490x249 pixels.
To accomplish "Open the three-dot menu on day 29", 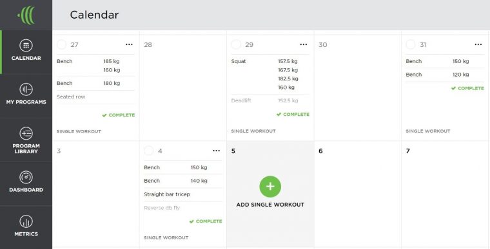I will coord(304,44).
